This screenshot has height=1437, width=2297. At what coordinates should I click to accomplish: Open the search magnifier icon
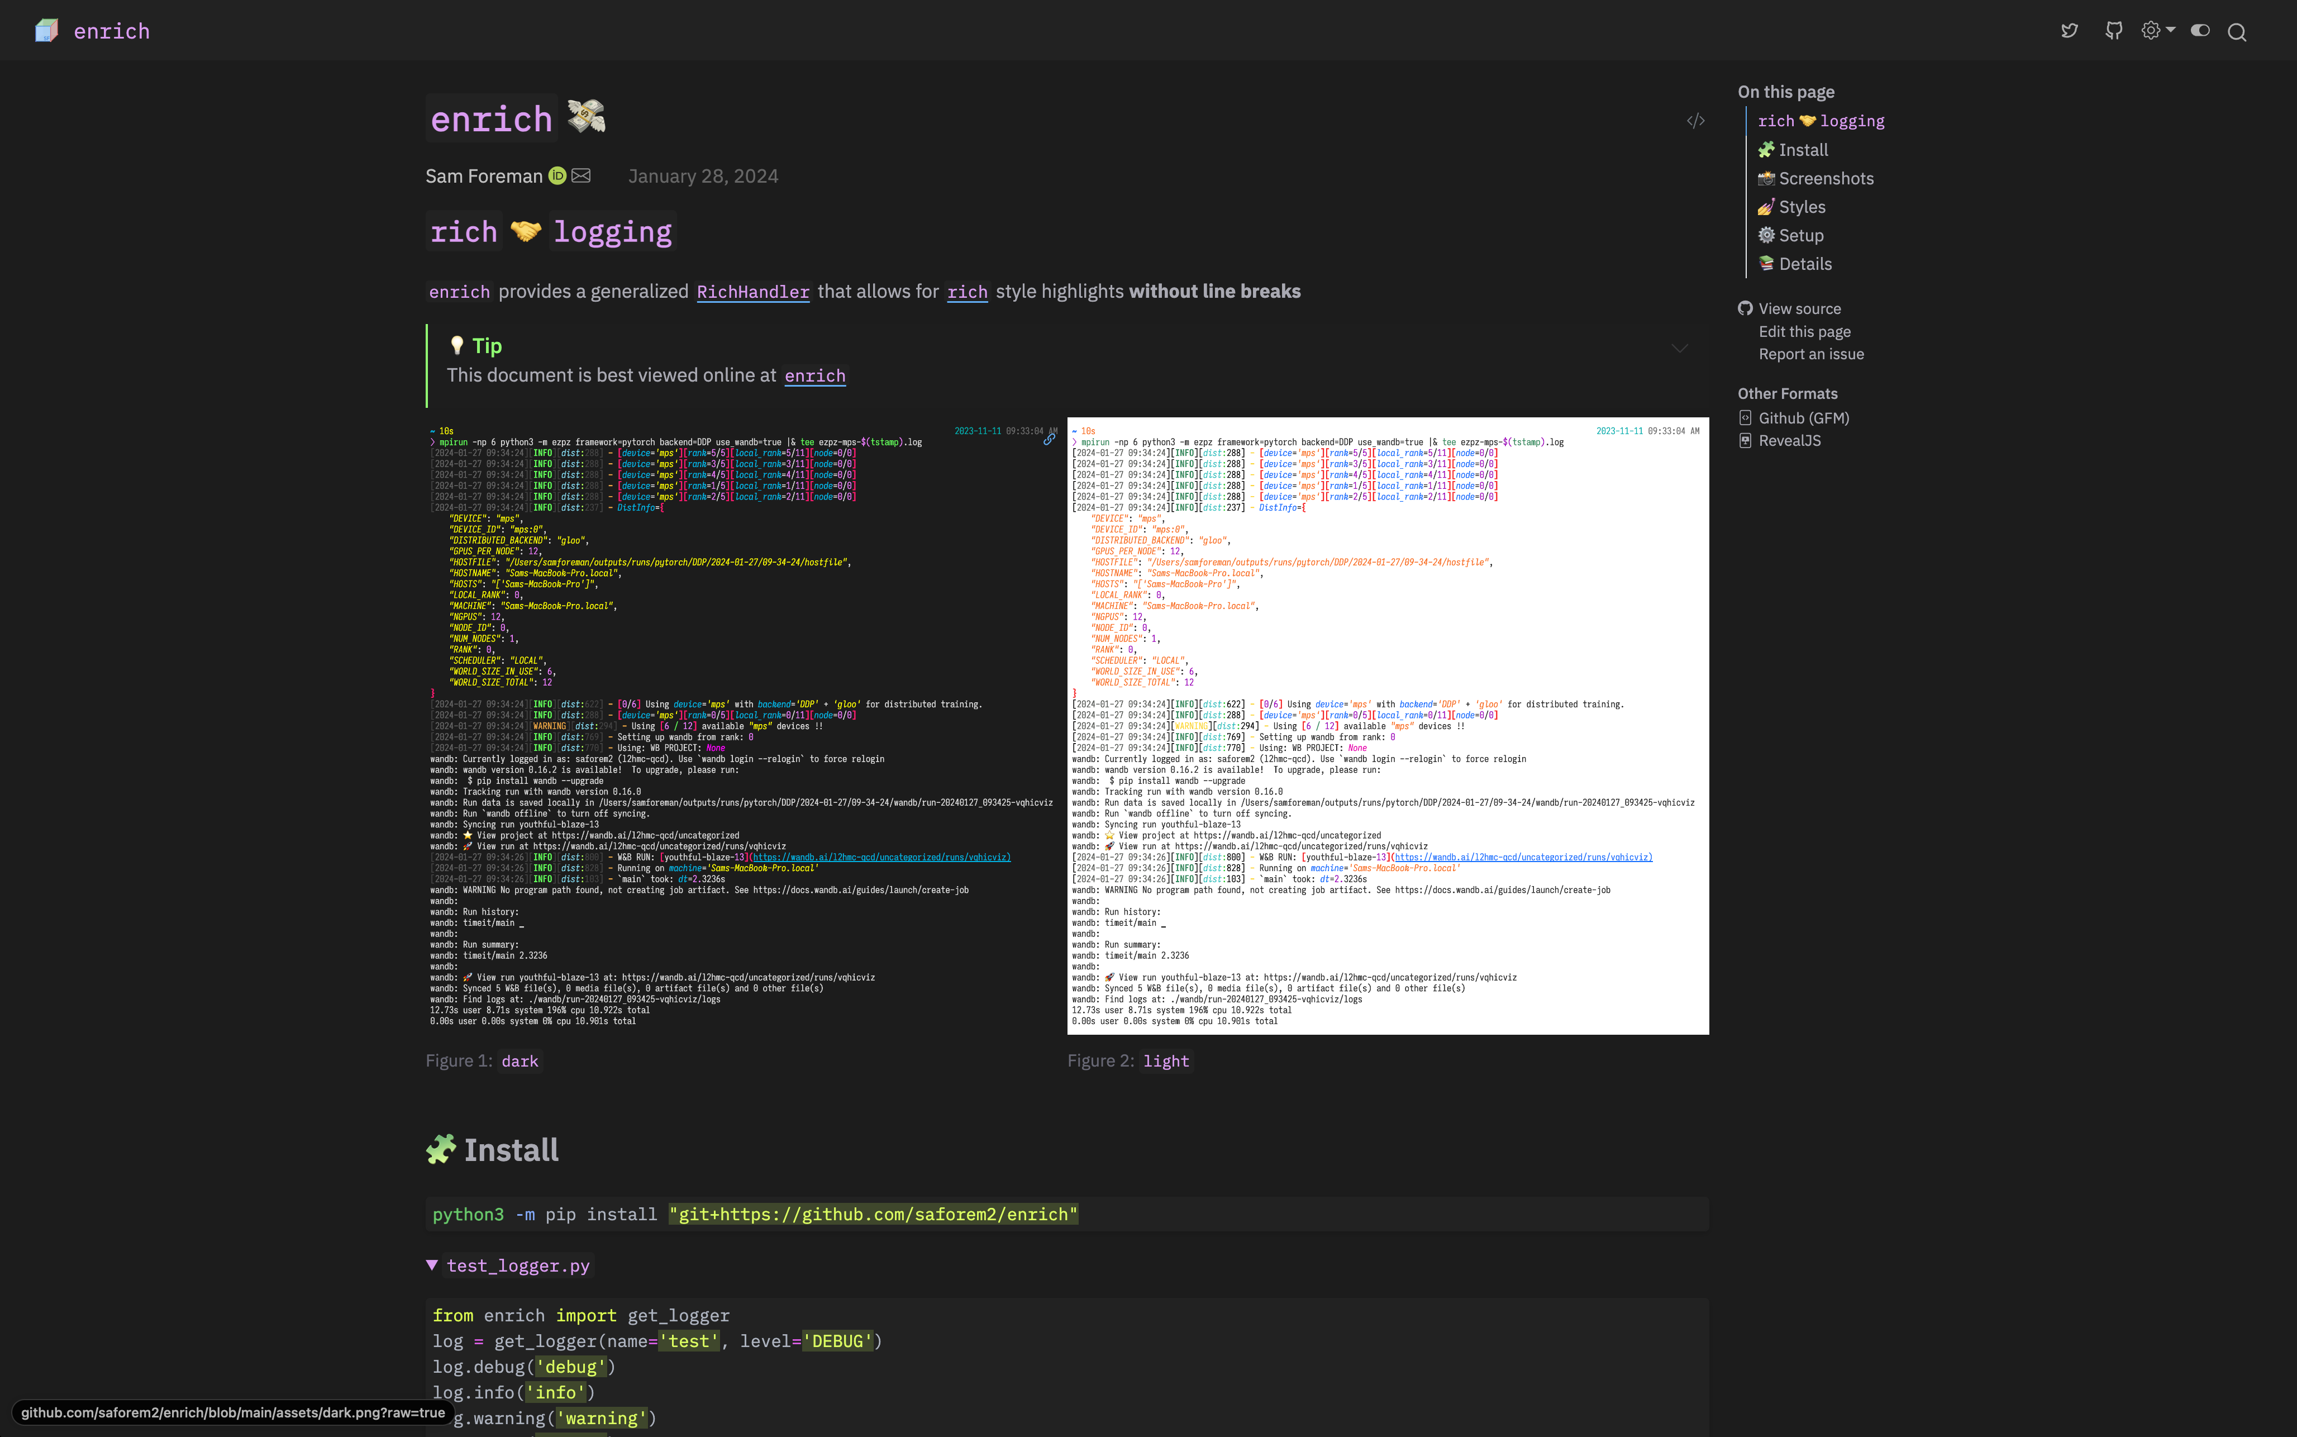(2237, 32)
